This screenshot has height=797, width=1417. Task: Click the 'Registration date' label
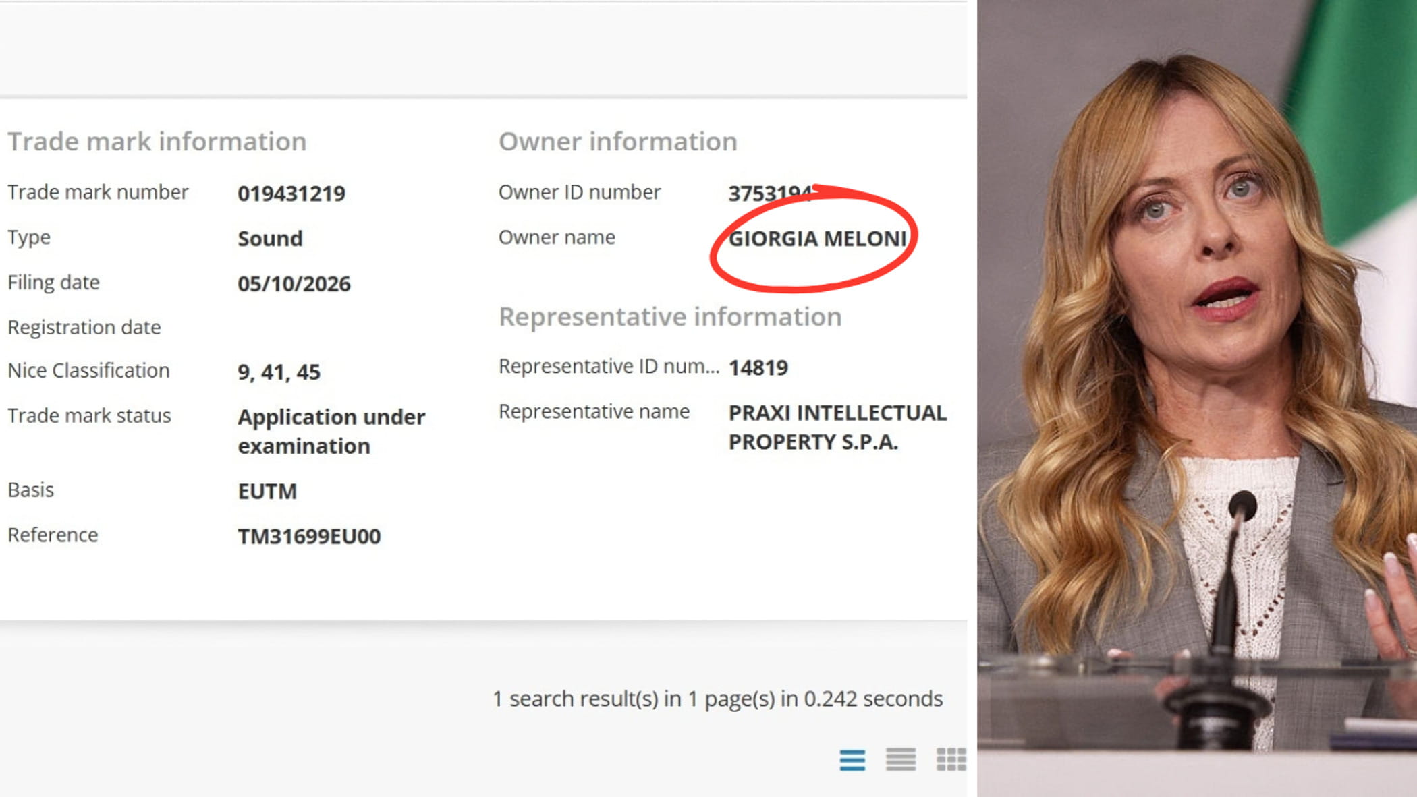[x=84, y=327]
